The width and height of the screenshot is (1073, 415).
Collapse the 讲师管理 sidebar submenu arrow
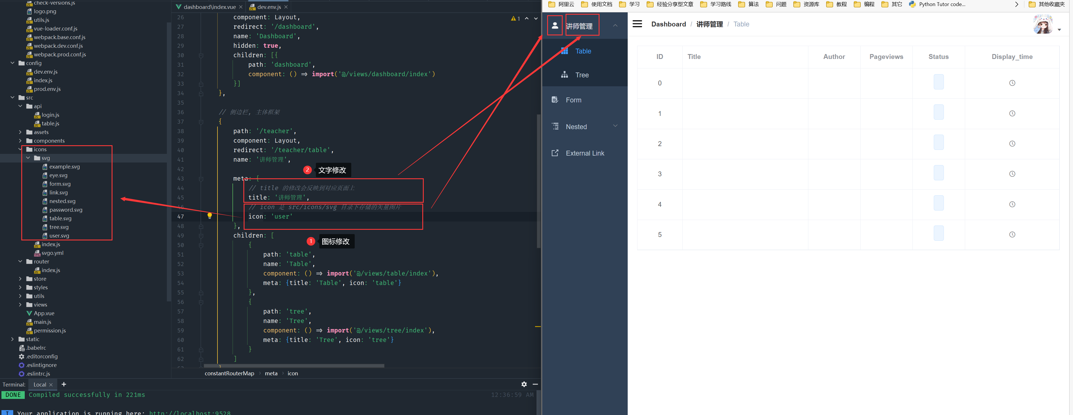point(615,25)
